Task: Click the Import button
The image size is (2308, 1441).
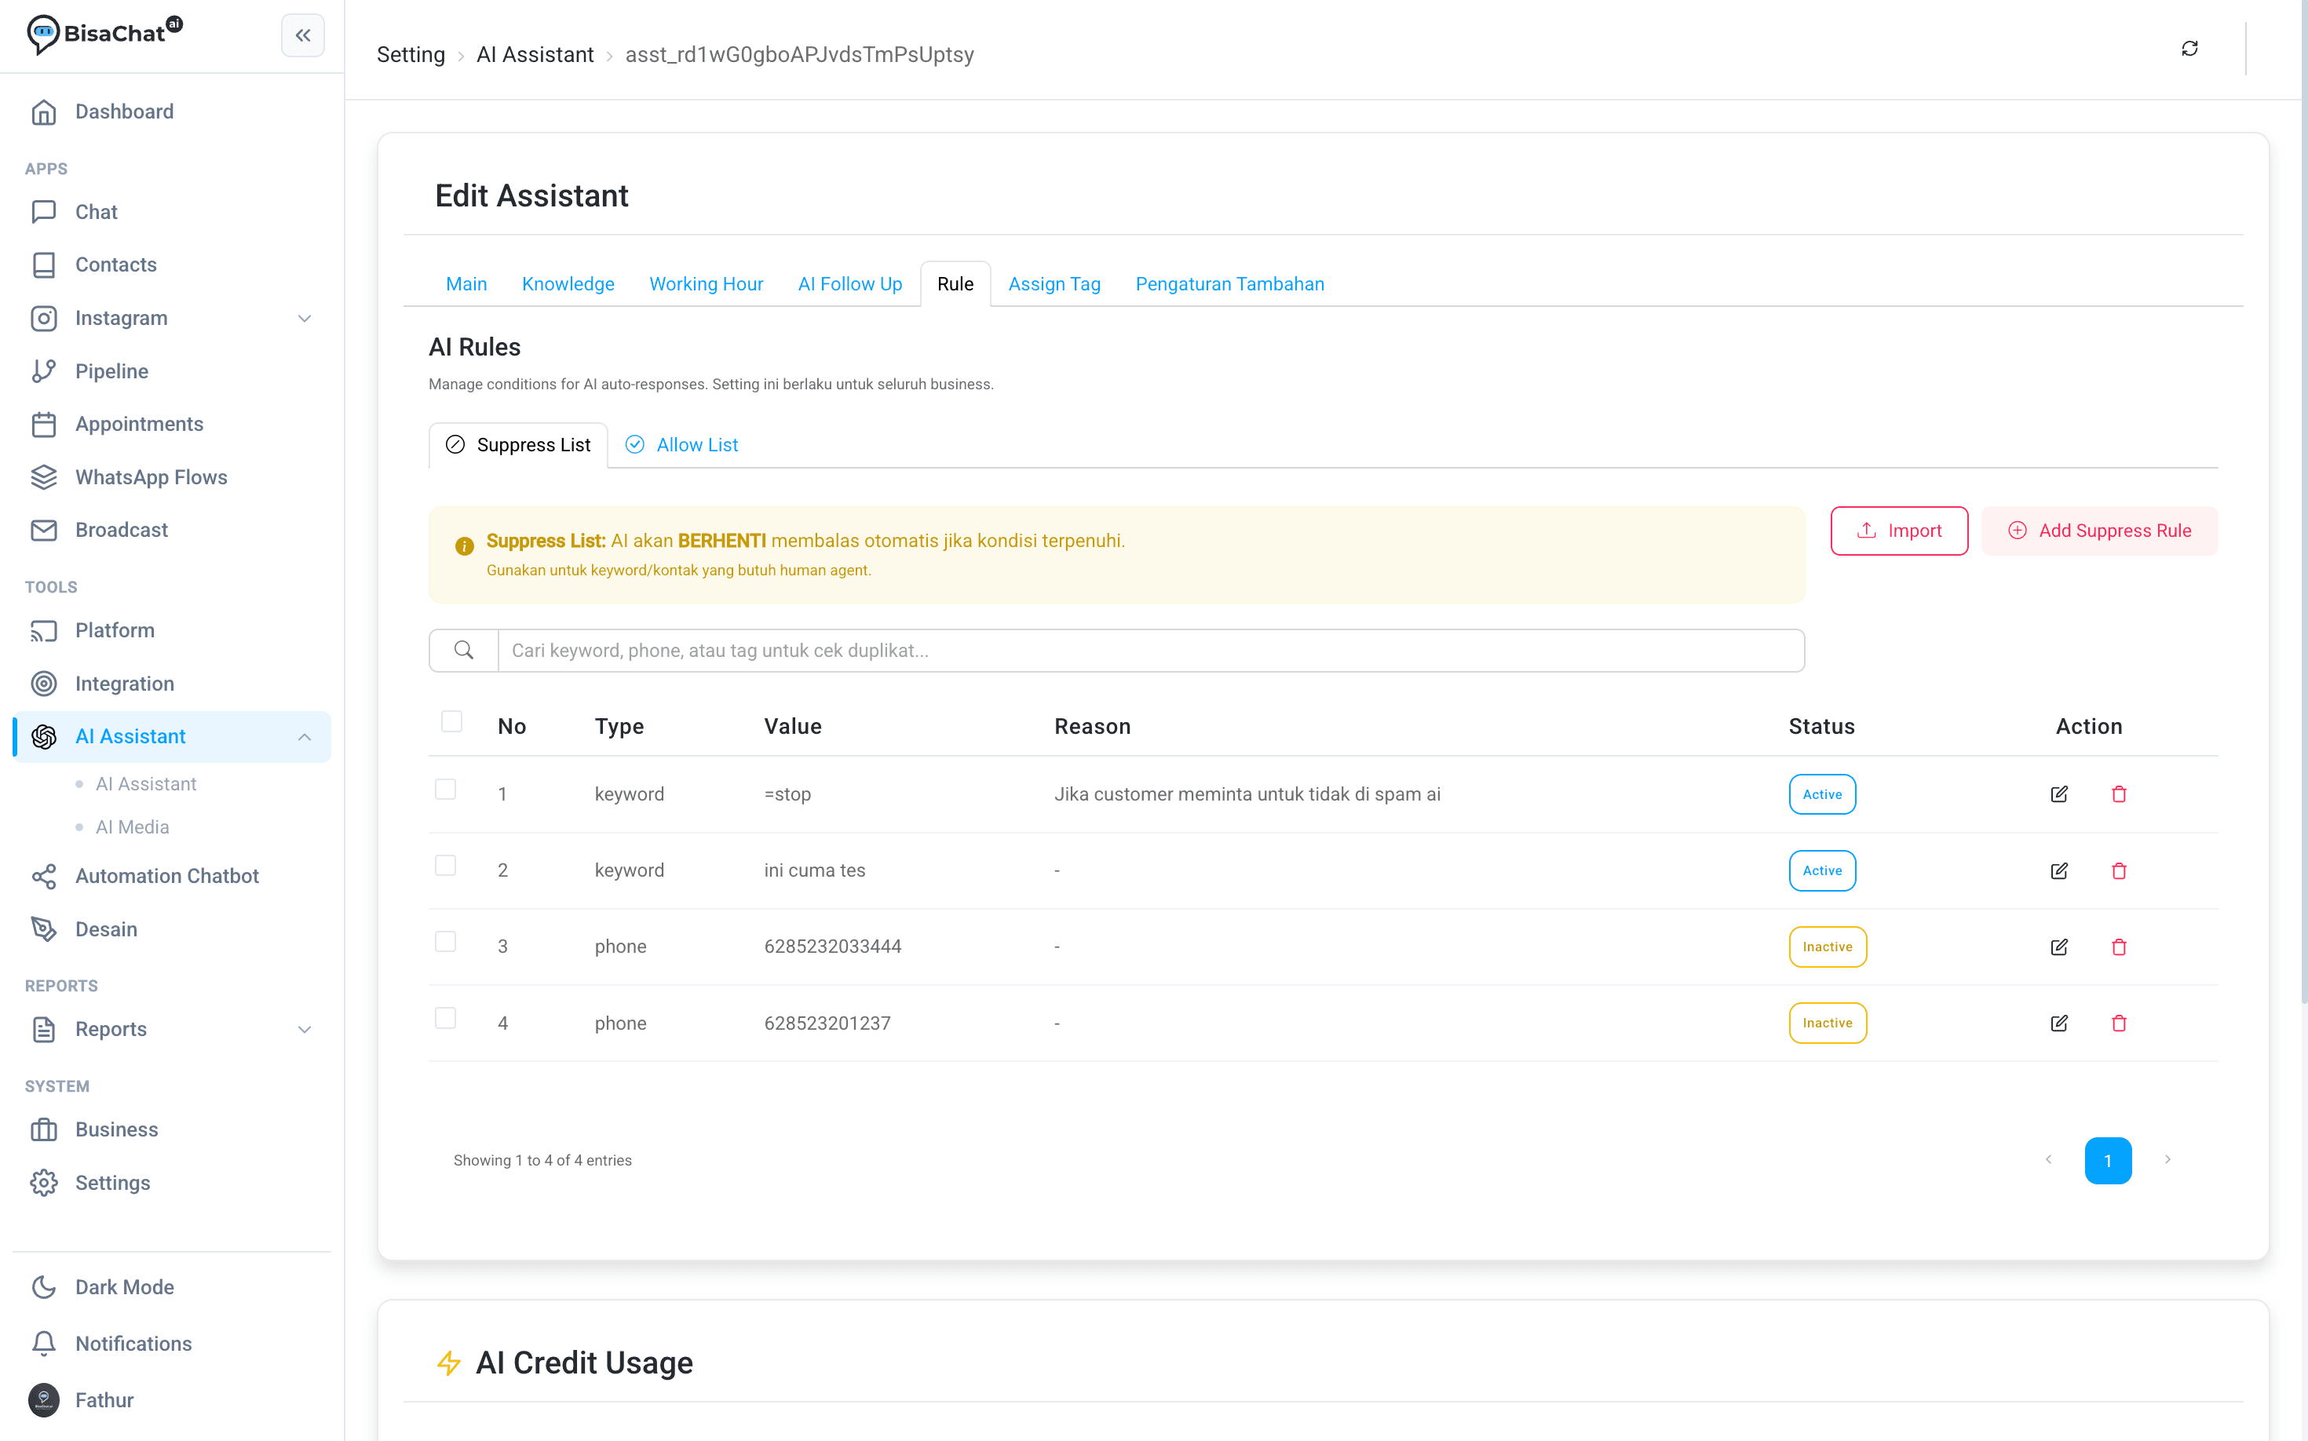Action: [1899, 531]
